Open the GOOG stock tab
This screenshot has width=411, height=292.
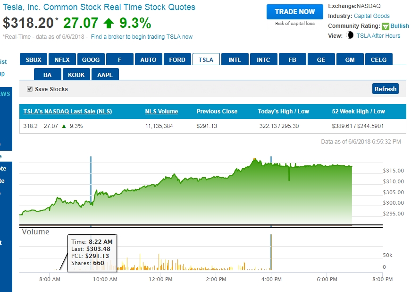[x=91, y=59]
